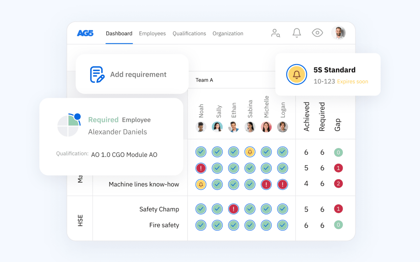
Task: Toggle Michelle's checkmark for Safety Champ
Action: point(266,209)
